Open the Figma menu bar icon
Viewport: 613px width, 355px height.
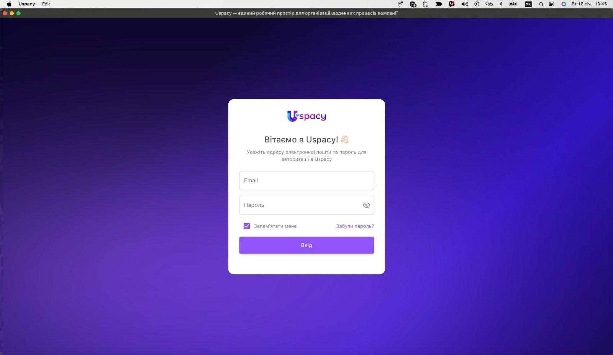[400, 4]
